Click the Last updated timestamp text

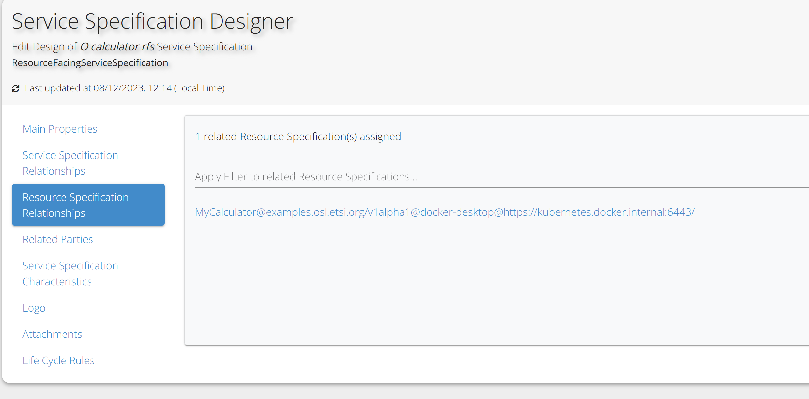125,88
